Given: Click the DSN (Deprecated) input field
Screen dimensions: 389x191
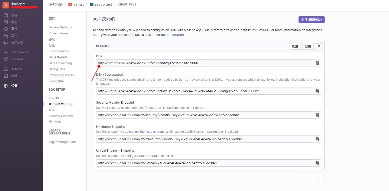Looking at the screenshot, I should click(205, 91).
